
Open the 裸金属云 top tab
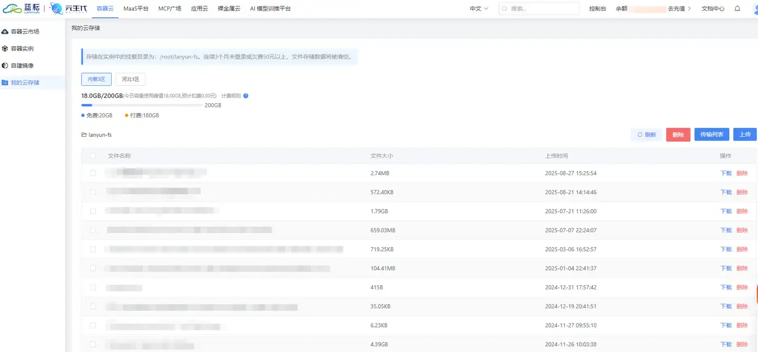(x=229, y=9)
